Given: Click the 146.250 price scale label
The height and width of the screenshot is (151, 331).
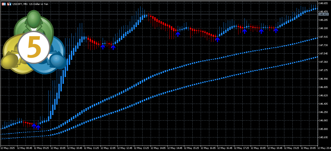Looking at the screenshot, I should pyautogui.click(x=323, y=112).
